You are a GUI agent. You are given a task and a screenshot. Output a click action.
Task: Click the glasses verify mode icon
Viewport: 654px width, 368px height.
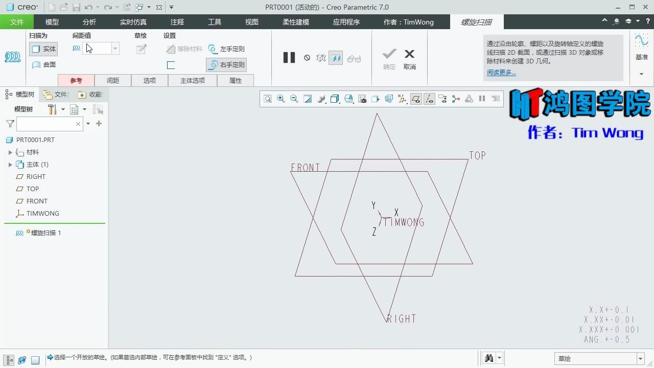(x=354, y=58)
